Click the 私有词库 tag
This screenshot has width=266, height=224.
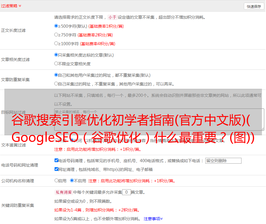(64, 192)
